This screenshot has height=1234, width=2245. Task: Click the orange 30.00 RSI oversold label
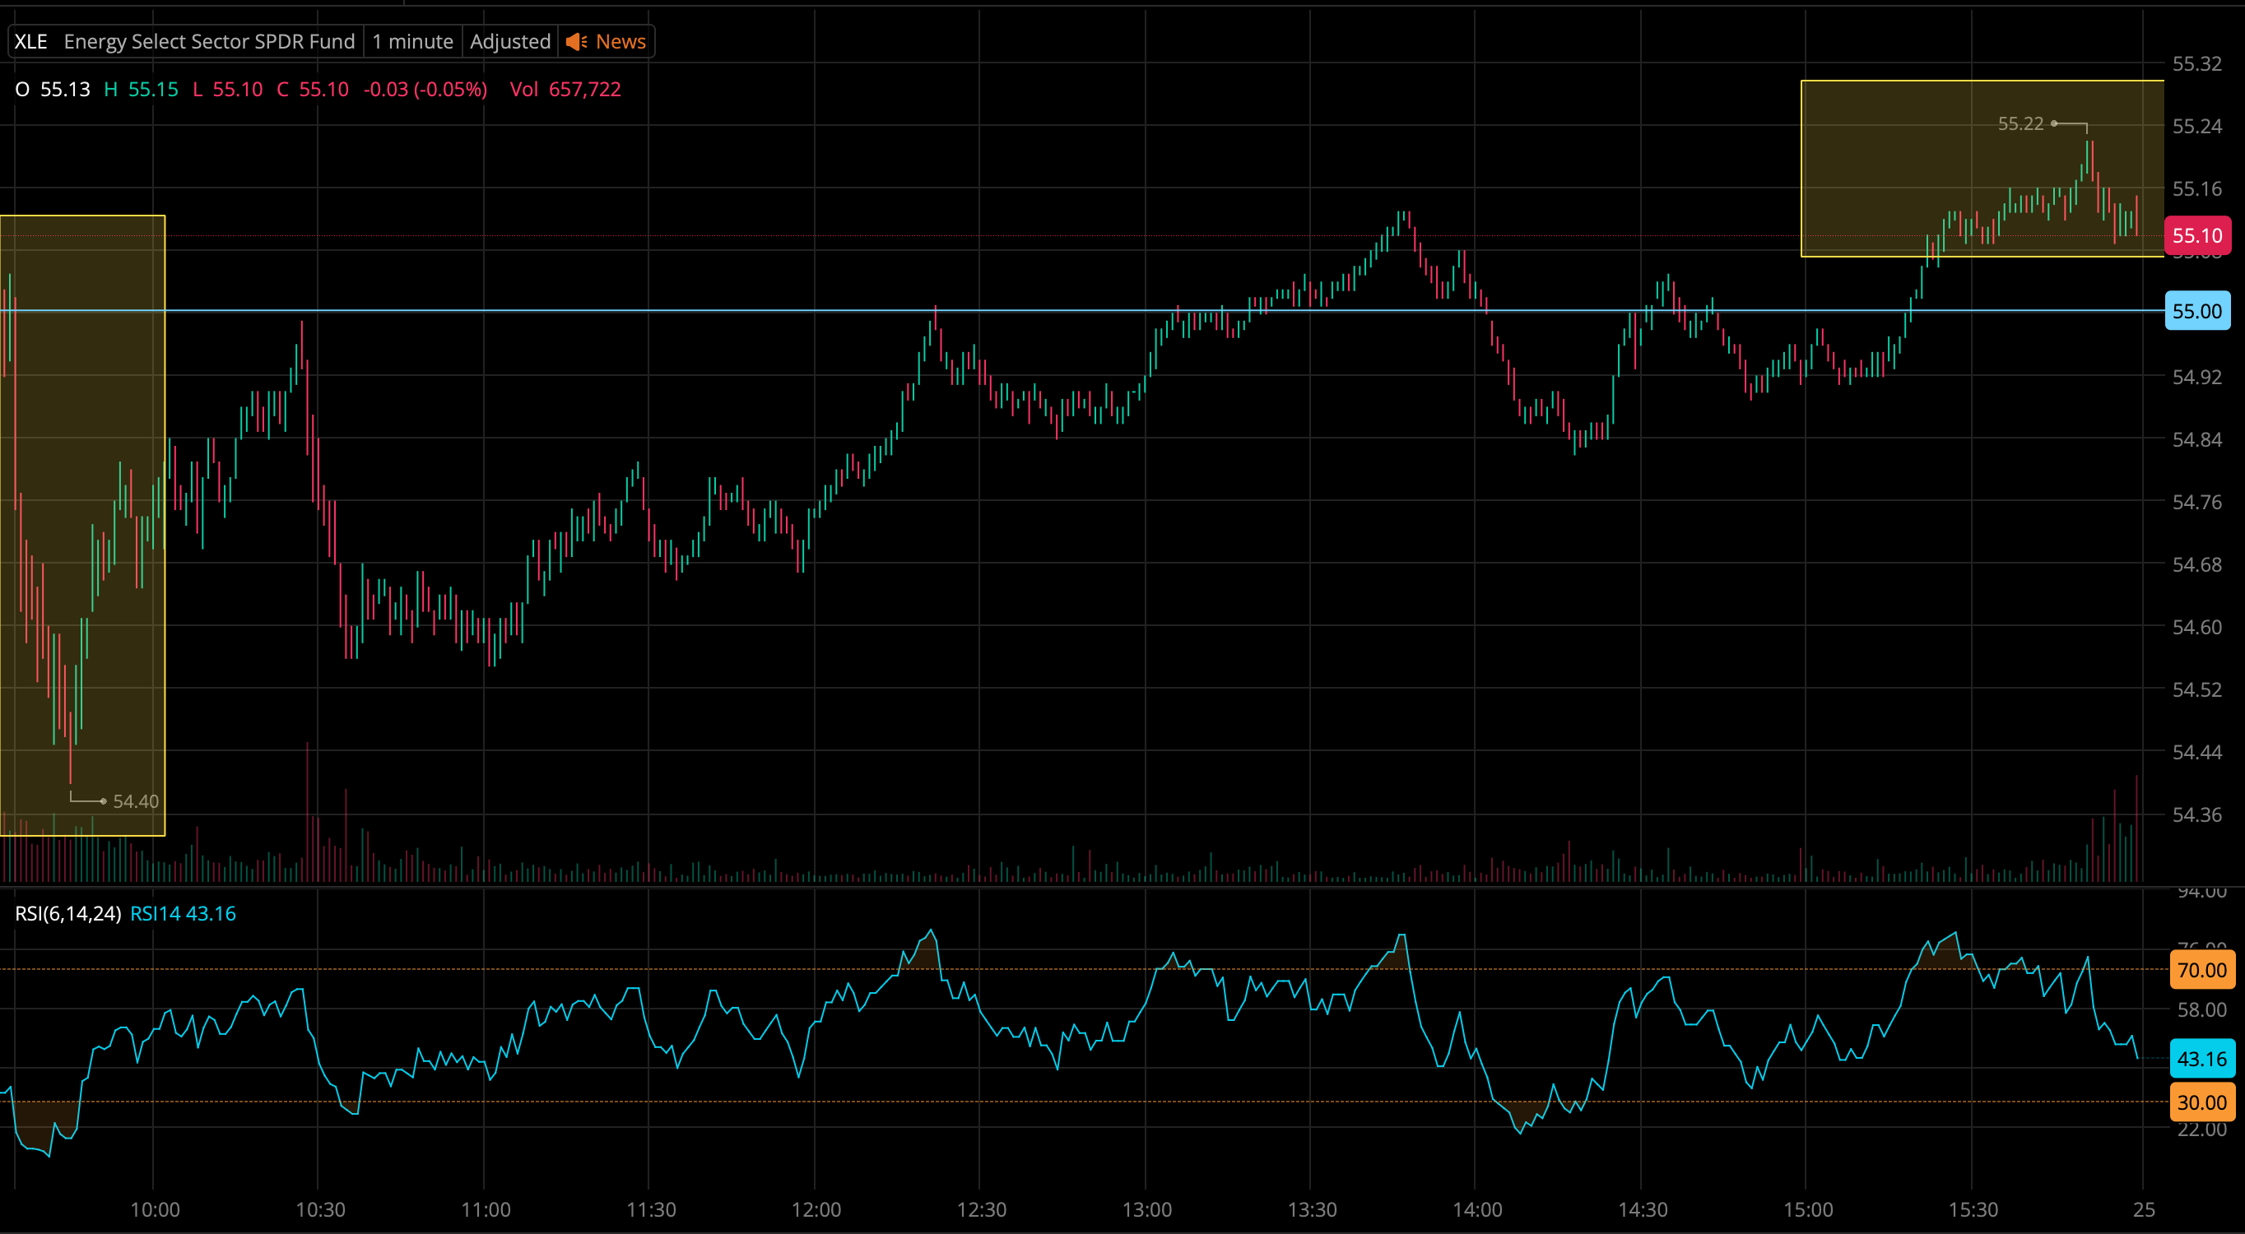coord(2201,1102)
